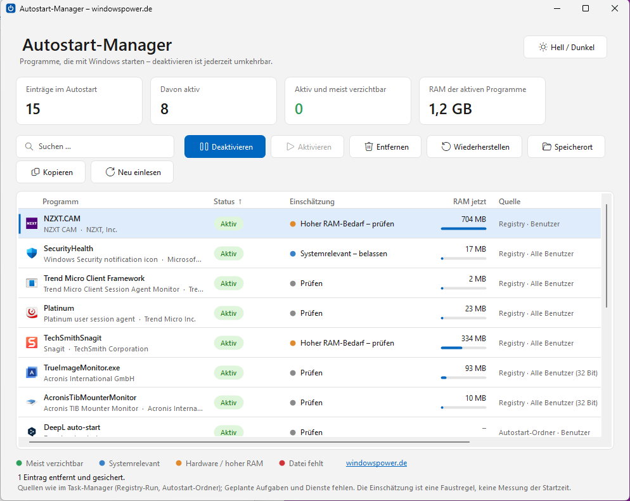Click the blue Systemrelevant legend dot
This screenshot has width=630, height=501.
pyautogui.click(x=102, y=463)
